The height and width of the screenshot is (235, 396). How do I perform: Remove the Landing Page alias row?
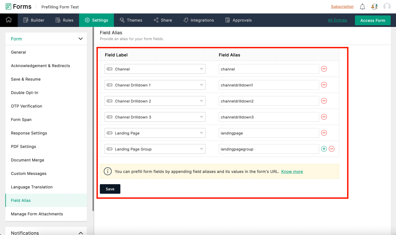click(x=324, y=133)
